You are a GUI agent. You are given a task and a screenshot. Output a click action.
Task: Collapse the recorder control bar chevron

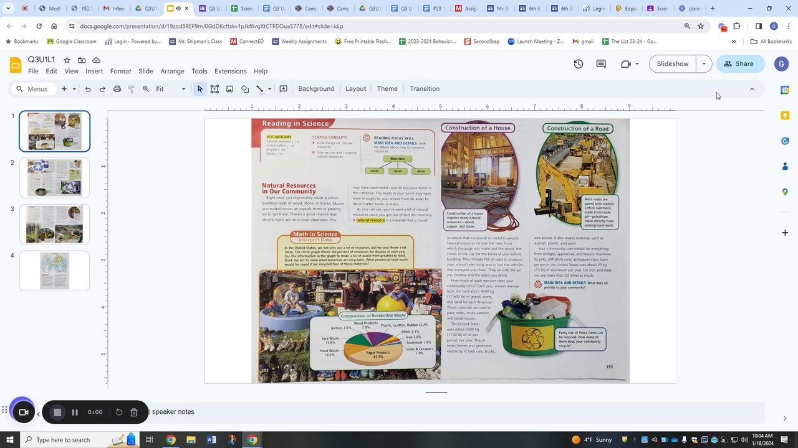tap(39, 414)
